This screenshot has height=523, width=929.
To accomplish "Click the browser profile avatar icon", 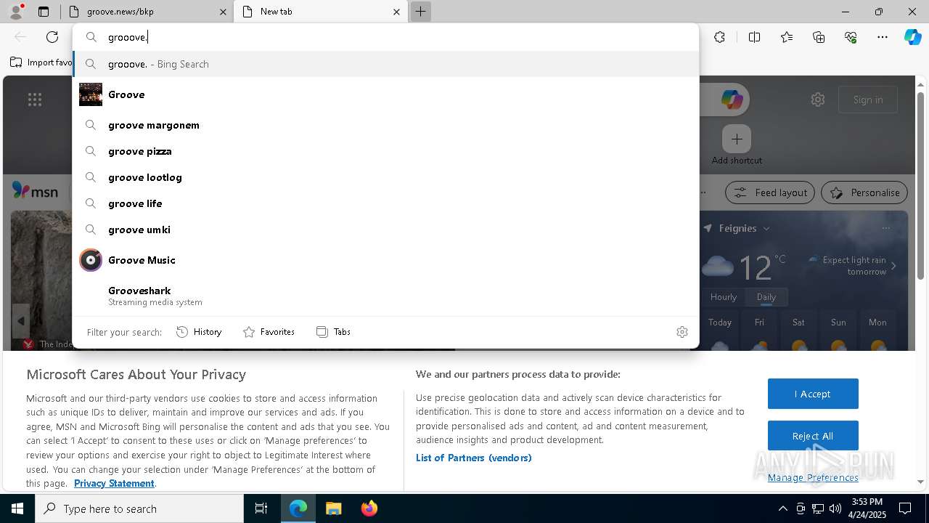I will [x=15, y=12].
